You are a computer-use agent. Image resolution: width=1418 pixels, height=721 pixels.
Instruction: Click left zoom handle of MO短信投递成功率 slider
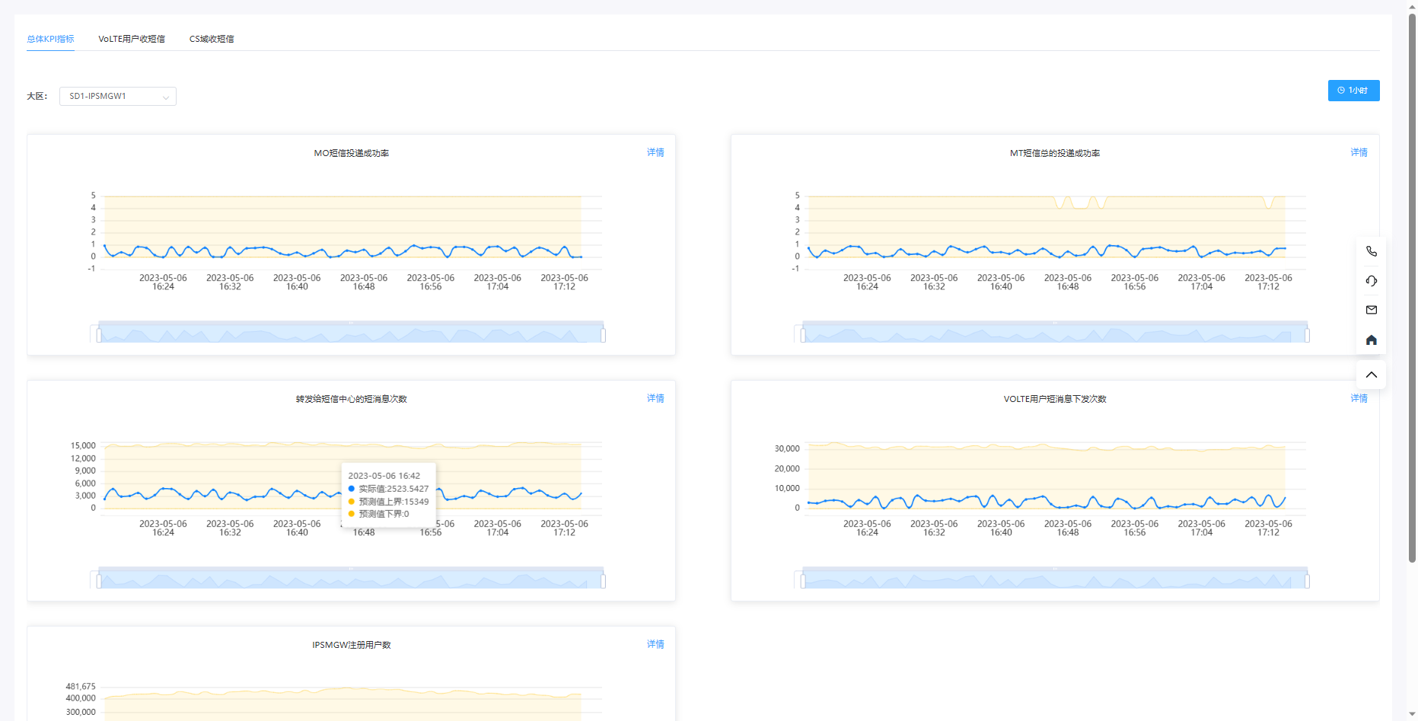99,335
